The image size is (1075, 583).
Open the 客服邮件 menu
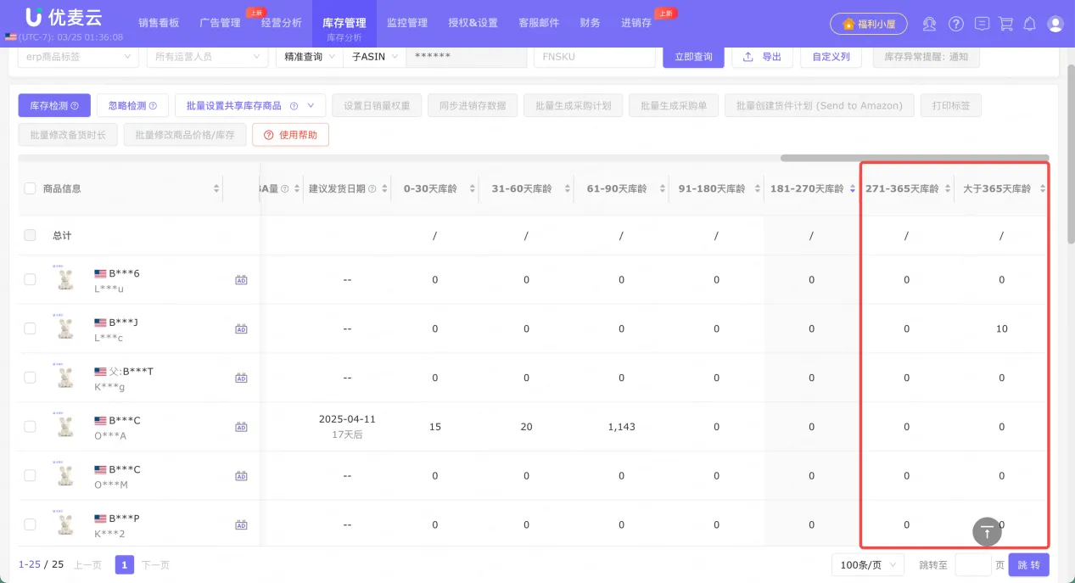click(x=539, y=23)
